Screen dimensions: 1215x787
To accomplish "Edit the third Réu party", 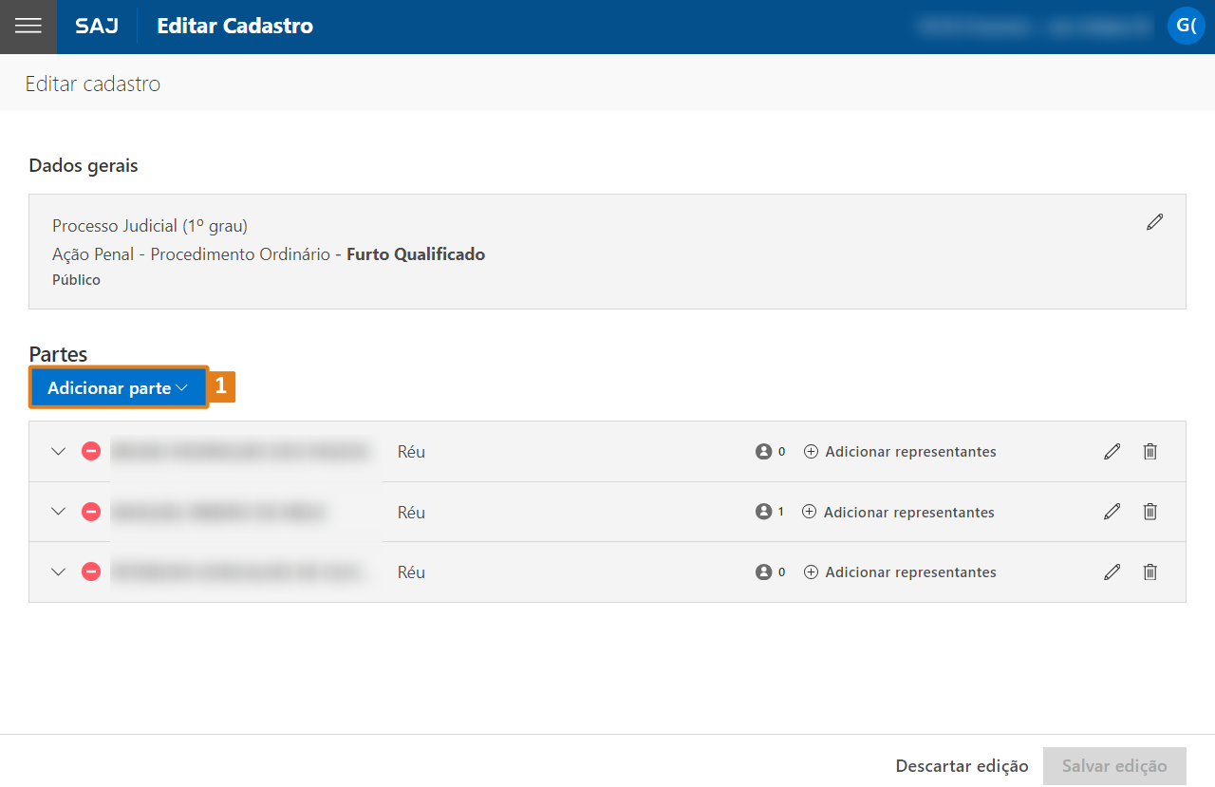I will (x=1112, y=572).
